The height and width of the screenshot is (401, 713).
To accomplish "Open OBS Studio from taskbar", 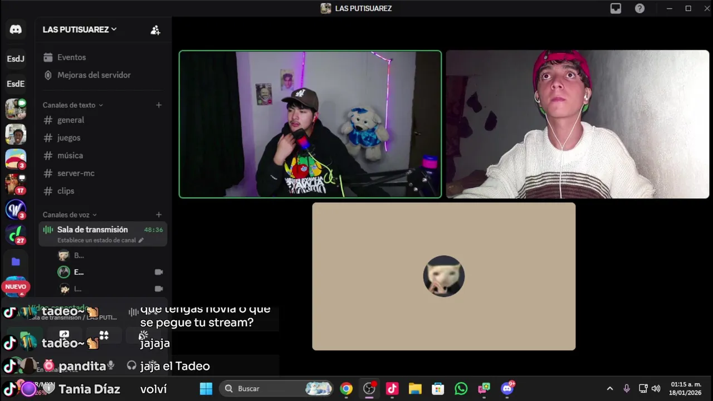I will point(369,389).
